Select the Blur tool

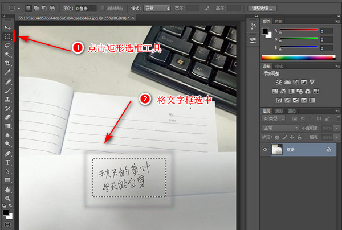(7, 135)
